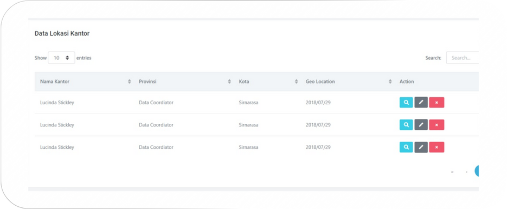The height and width of the screenshot is (209, 507).
Task: Open the view magnifier in second row
Action: coord(406,124)
